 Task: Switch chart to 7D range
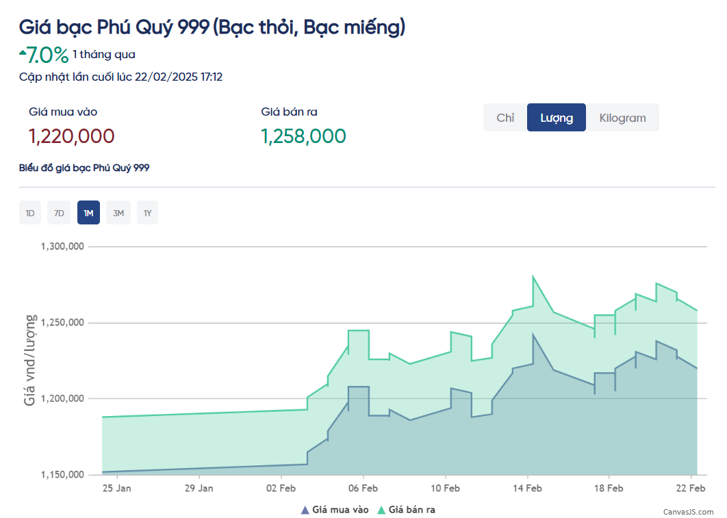(60, 213)
